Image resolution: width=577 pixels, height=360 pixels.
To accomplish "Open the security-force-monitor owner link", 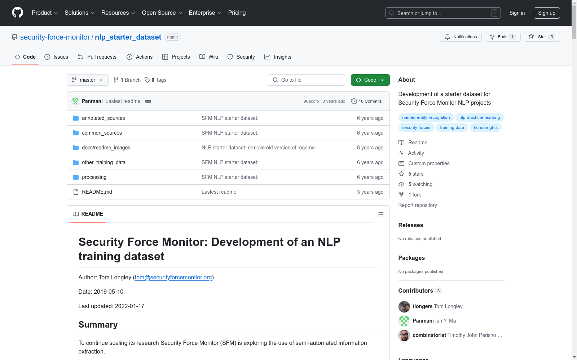I will coord(55,37).
